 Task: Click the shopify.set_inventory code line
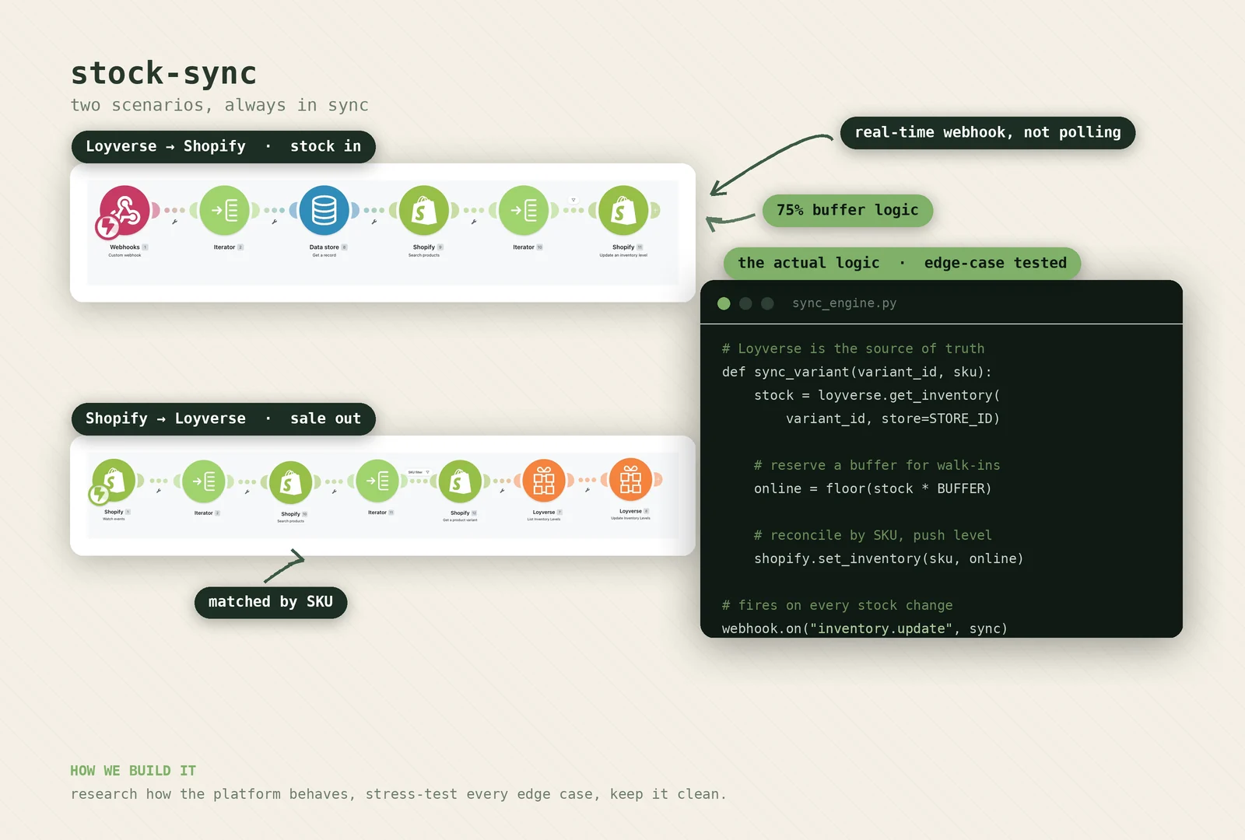[889, 558]
